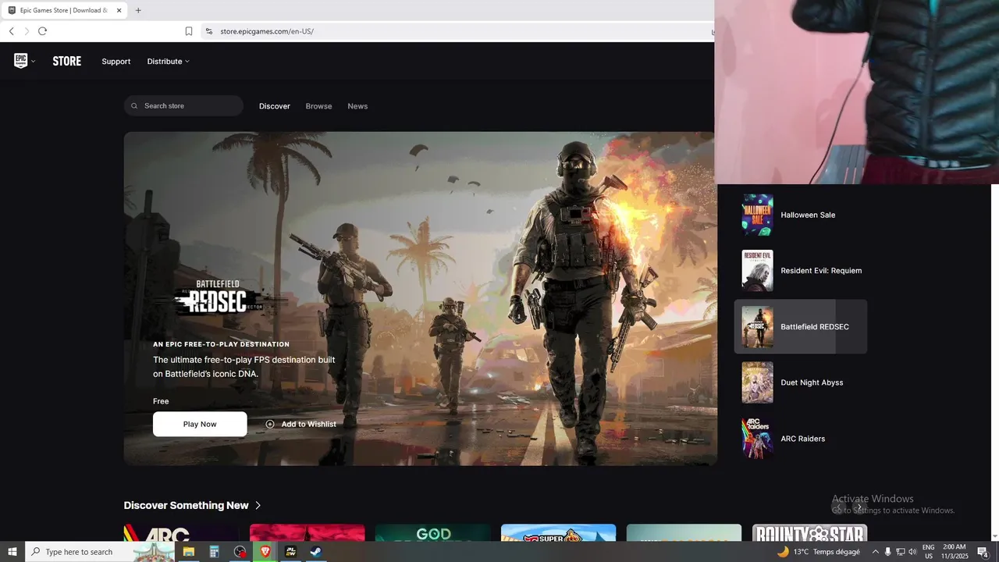Open Steam from the taskbar
The height and width of the screenshot is (562, 999).
coord(315,552)
